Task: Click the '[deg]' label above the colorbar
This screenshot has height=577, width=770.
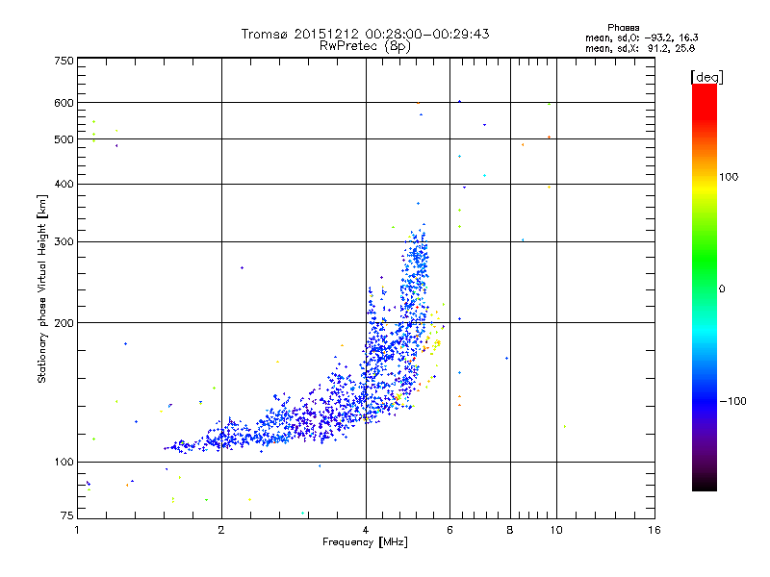Action: [x=706, y=77]
